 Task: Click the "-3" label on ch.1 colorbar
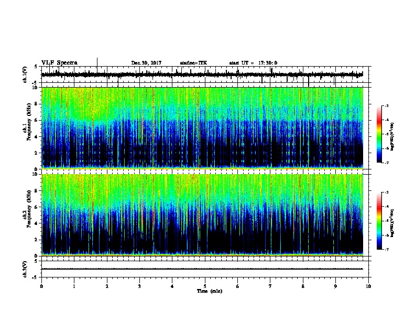tap(387, 105)
